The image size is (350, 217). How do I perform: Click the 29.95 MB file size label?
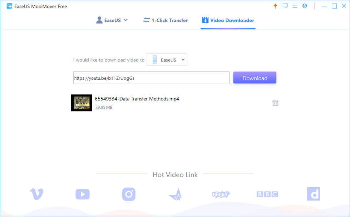click(104, 107)
